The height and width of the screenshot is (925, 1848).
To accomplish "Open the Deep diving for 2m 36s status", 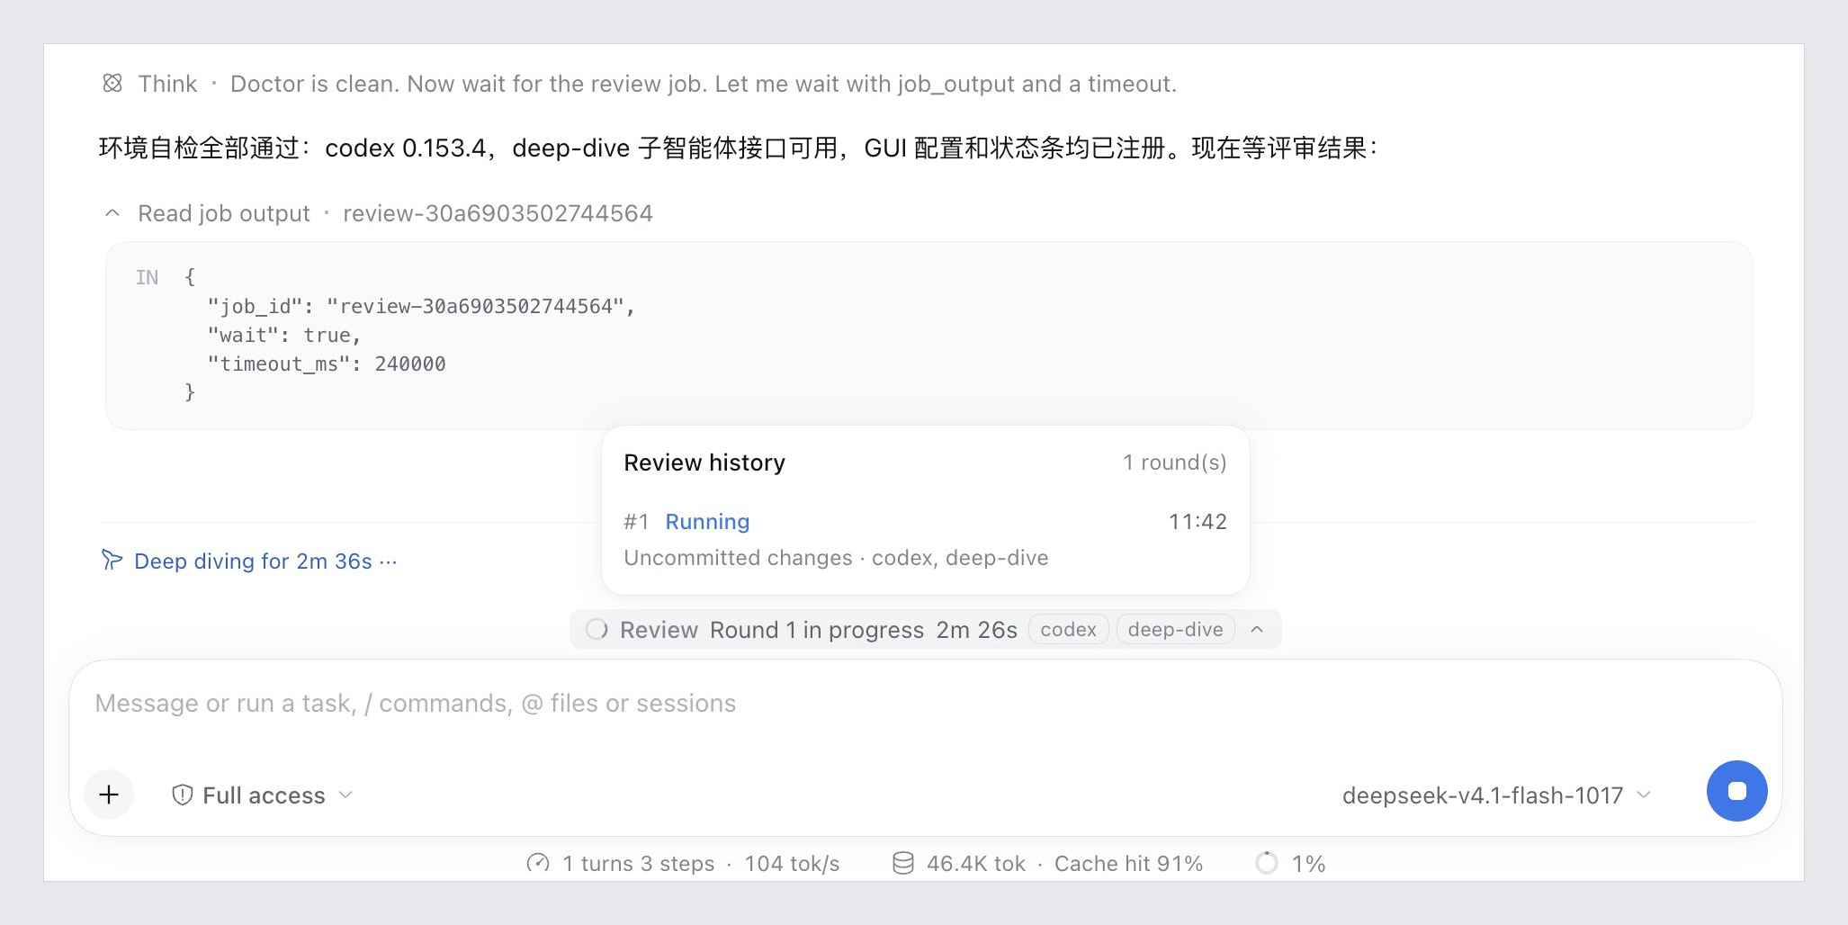I will (265, 561).
